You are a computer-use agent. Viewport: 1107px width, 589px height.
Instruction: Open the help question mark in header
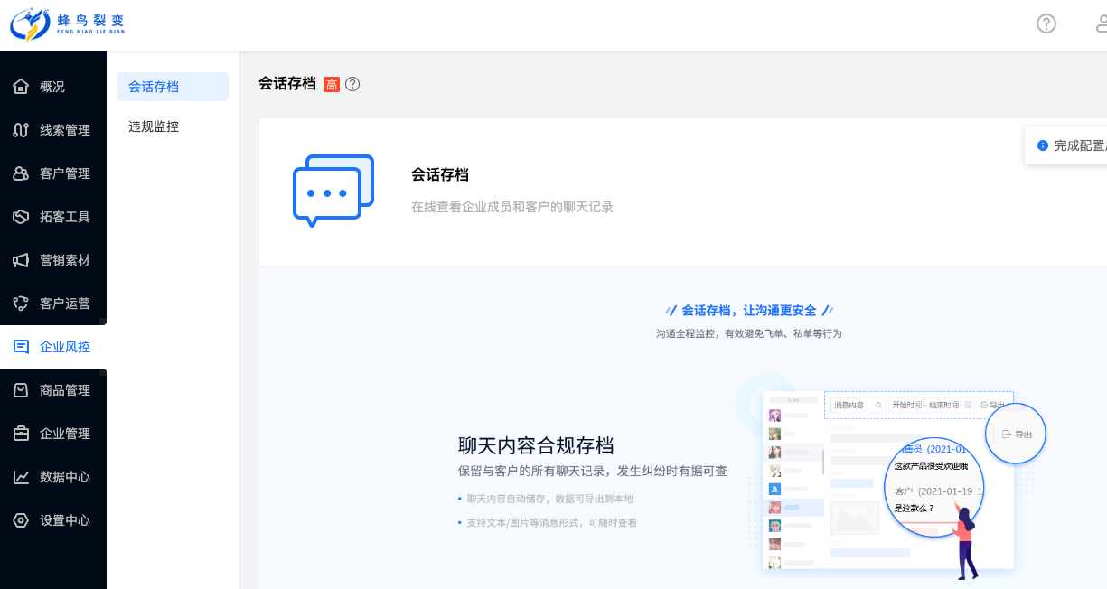click(1046, 24)
